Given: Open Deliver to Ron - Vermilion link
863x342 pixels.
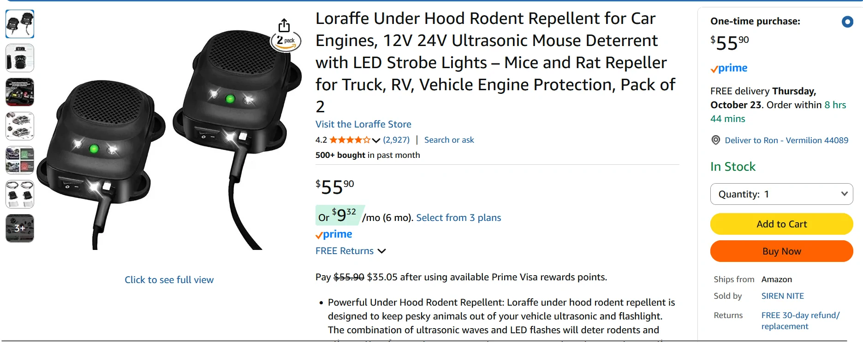Looking at the screenshot, I should coord(786,140).
